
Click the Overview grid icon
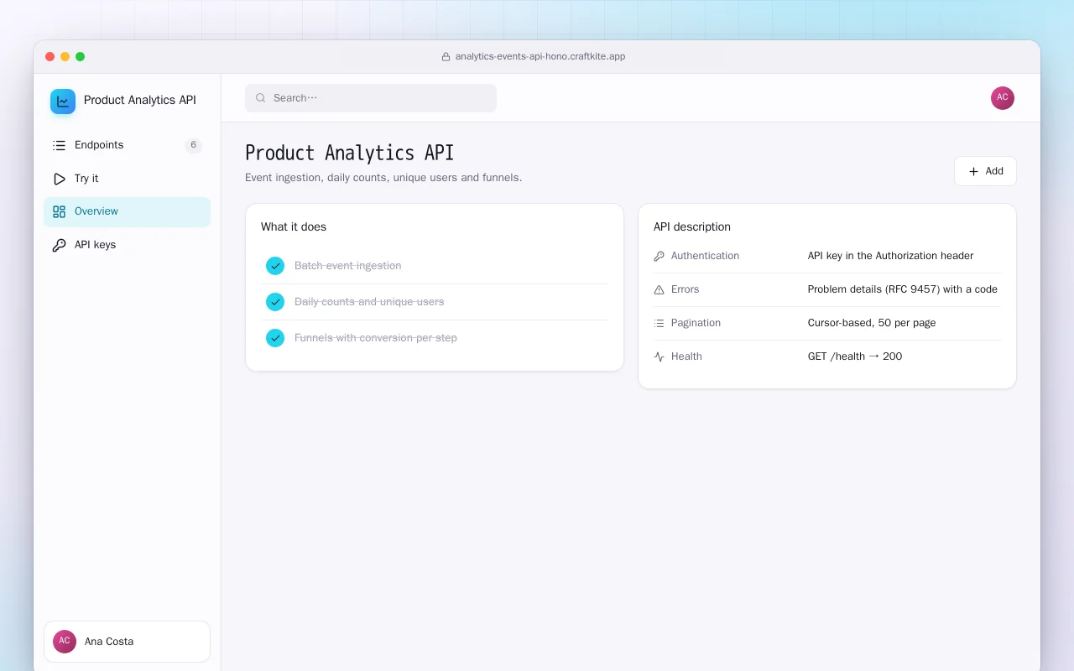(x=59, y=211)
